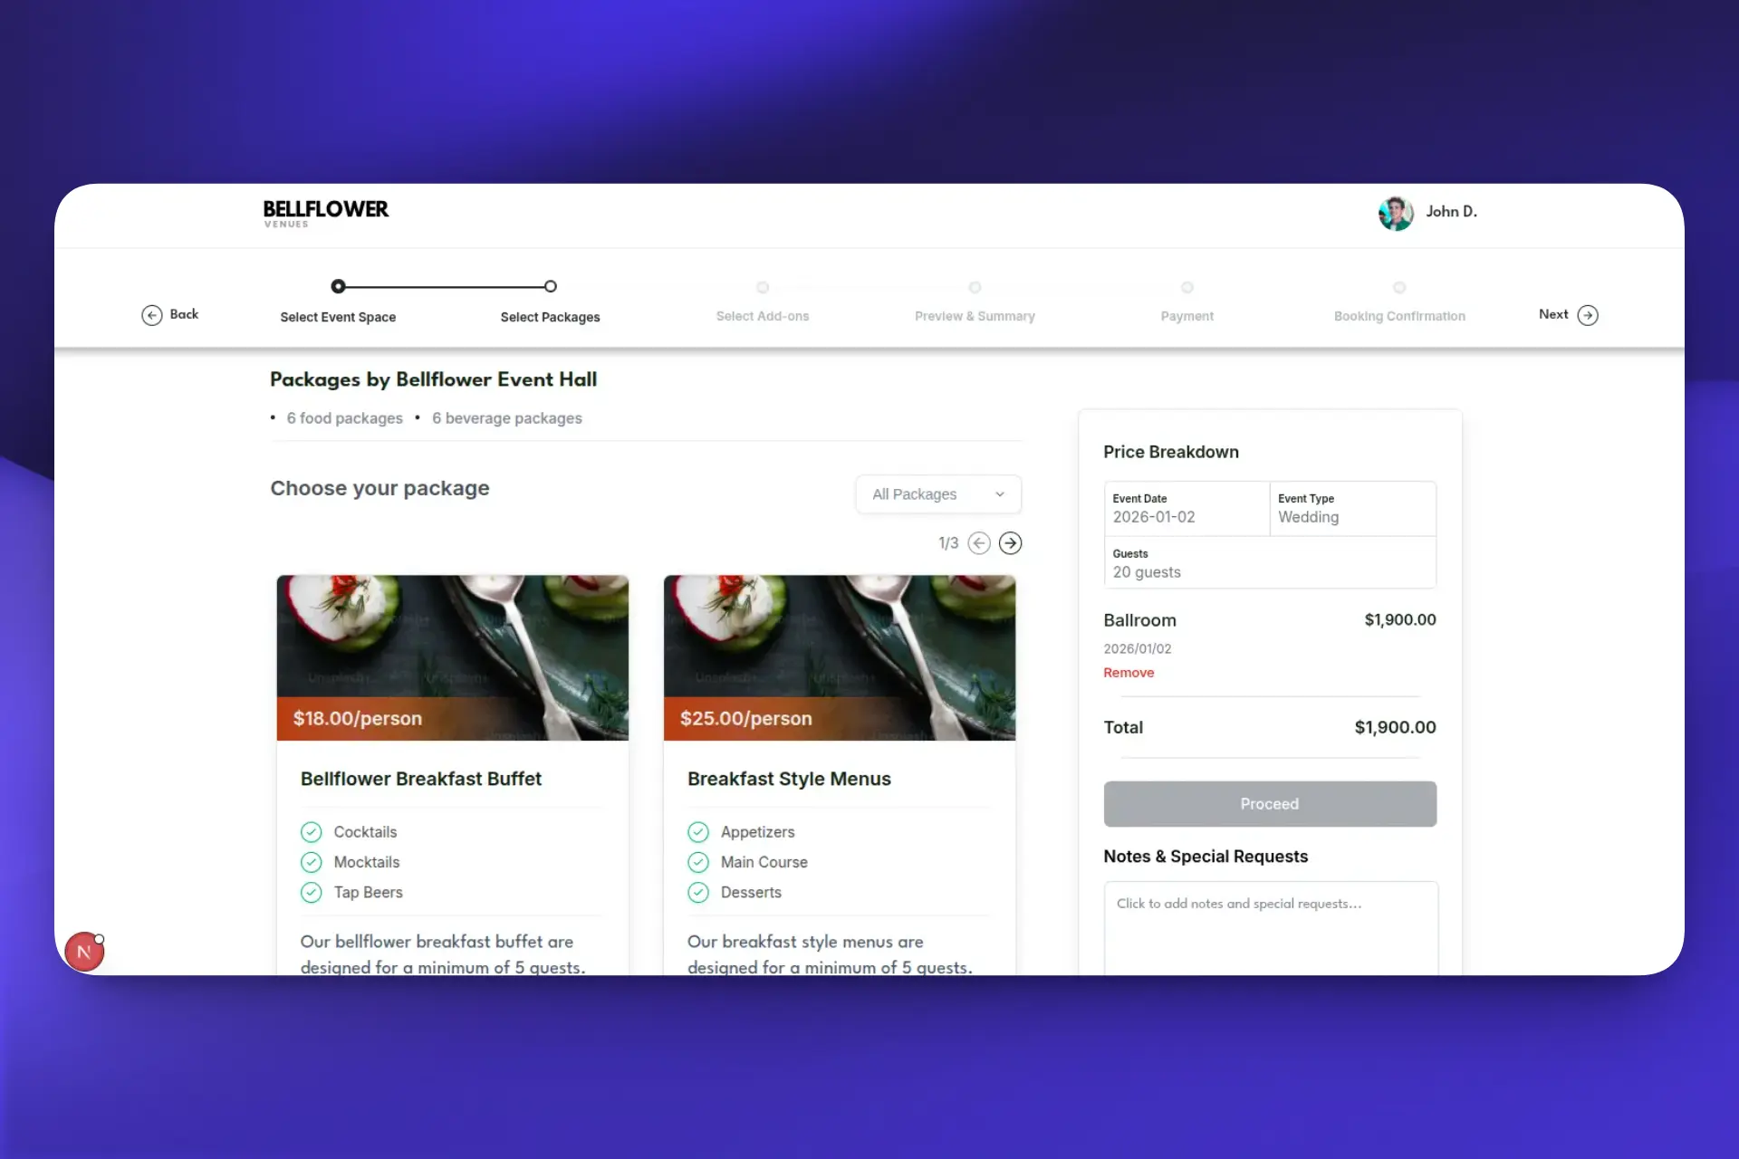The image size is (1739, 1159).
Task: Click the Bellflower Venues logo
Action: [325, 214]
